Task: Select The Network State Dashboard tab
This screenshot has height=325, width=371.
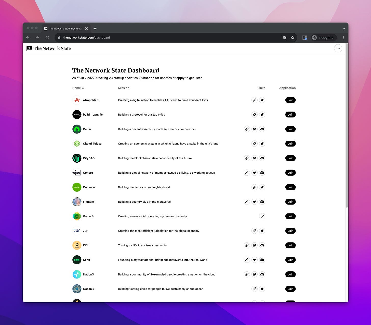Action: click(x=65, y=29)
